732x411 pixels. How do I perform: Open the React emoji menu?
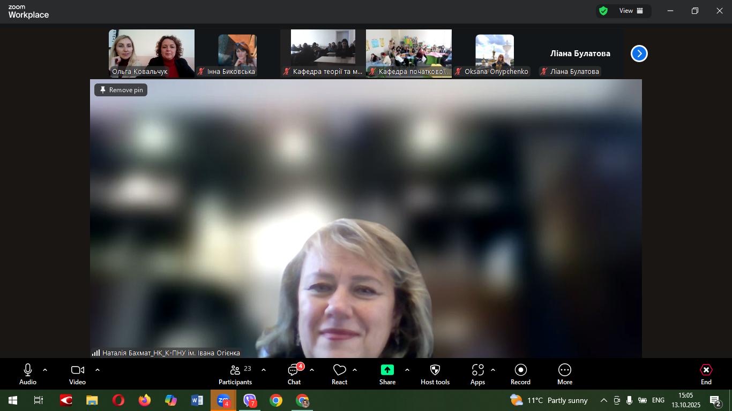339,374
